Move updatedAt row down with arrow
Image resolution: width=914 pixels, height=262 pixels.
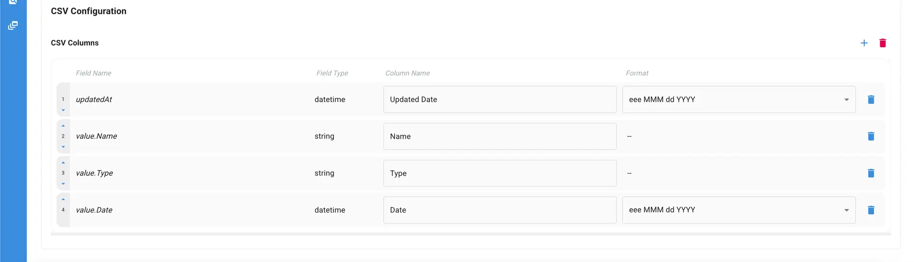coord(63,111)
